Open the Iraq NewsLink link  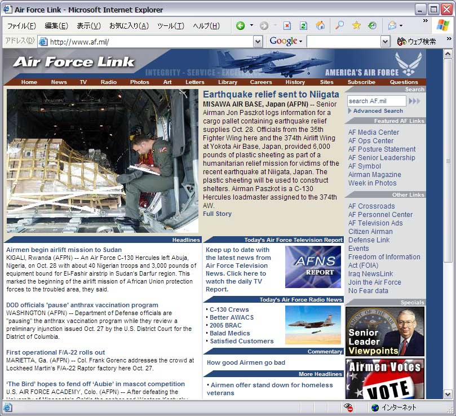click(x=370, y=274)
